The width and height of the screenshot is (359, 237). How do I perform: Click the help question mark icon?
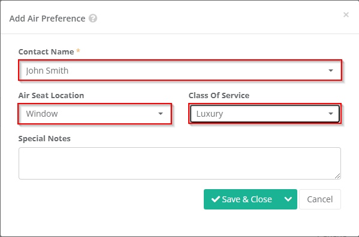(x=93, y=19)
